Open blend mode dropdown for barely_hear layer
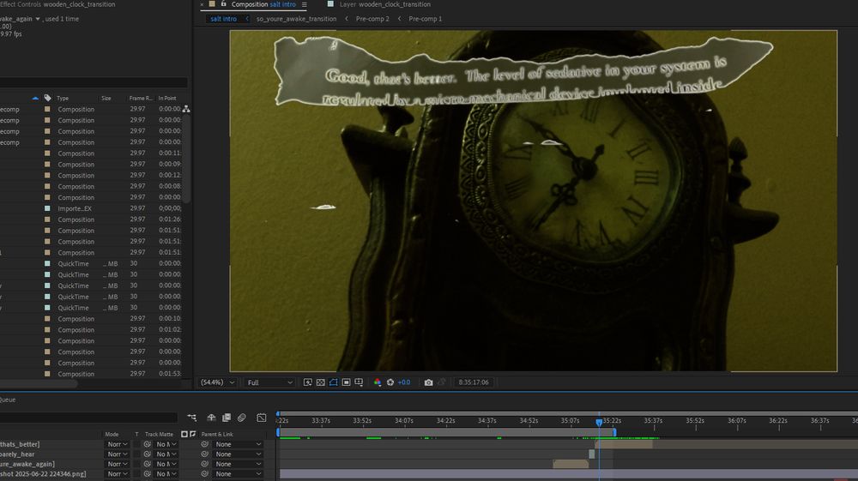This screenshot has width=858, height=481. (x=117, y=454)
